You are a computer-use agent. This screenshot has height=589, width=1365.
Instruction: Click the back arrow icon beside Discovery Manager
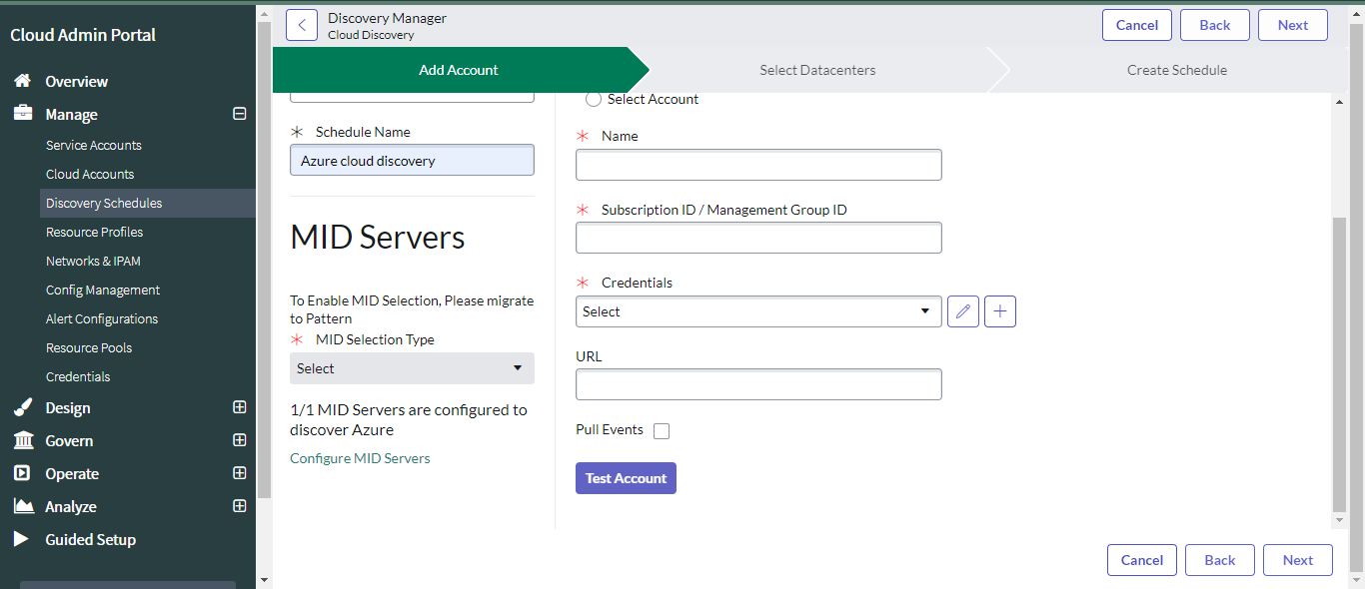pos(302,25)
